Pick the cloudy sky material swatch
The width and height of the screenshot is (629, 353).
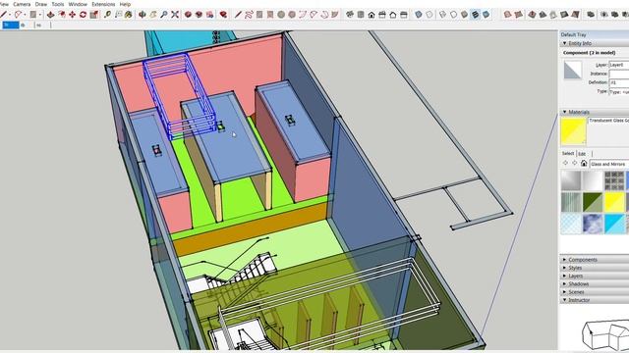coord(593,224)
